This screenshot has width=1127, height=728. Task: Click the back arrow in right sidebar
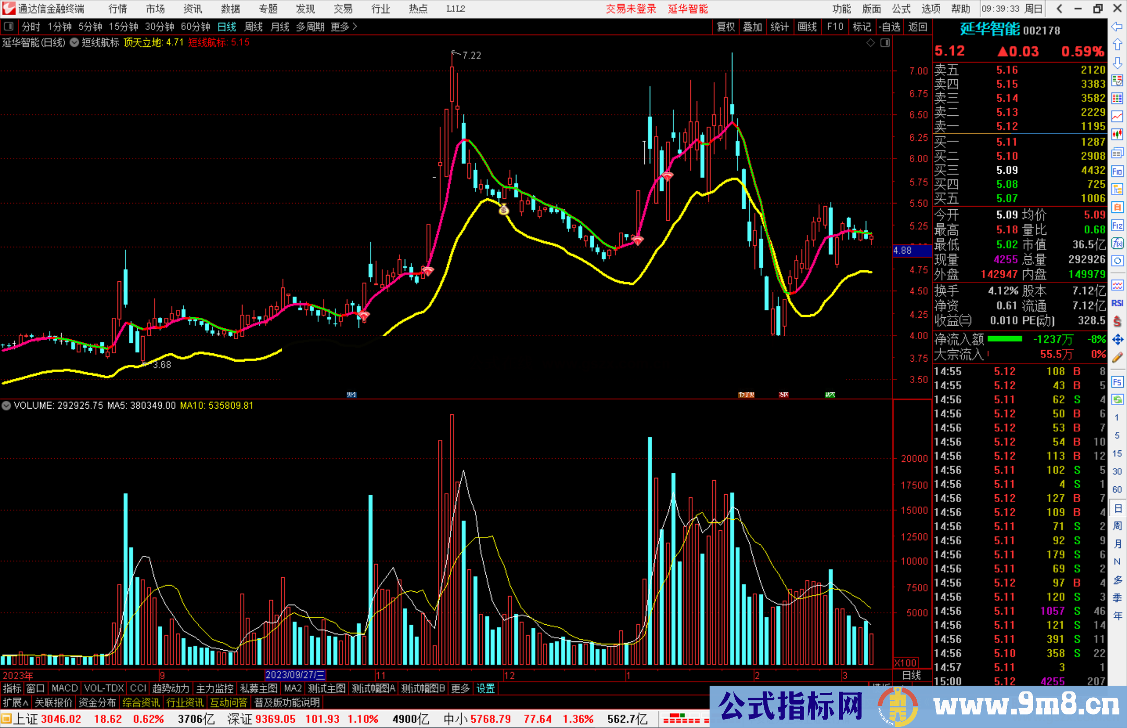point(1117,27)
